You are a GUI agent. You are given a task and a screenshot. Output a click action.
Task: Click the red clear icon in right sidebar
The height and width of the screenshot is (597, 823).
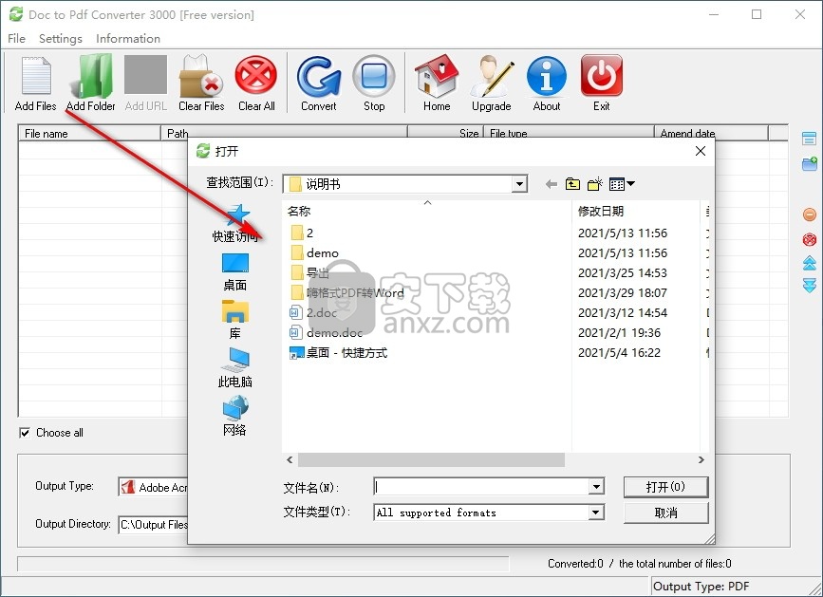click(810, 239)
